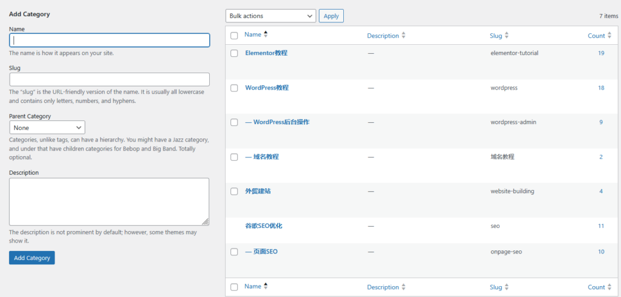Click the Add Category button

click(x=32, y=258)
